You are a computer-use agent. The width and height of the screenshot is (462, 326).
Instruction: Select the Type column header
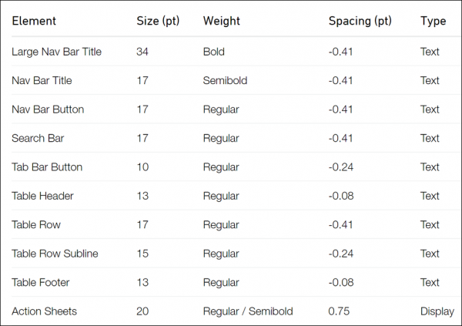coord(433,22)
